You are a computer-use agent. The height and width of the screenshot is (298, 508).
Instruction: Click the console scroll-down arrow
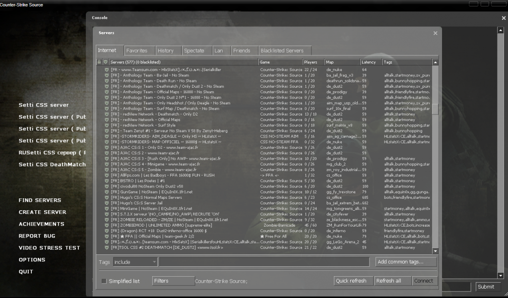[501, 276]
